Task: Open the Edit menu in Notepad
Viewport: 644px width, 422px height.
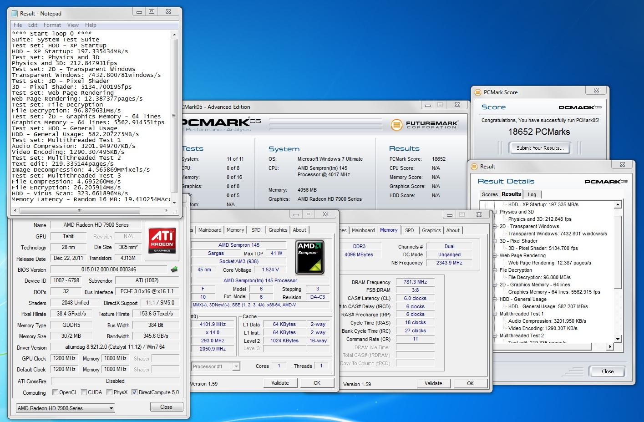Action: (x=33, y=25)
